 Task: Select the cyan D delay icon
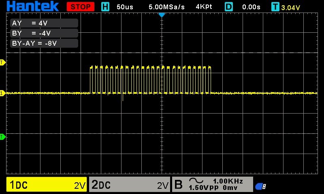point(229,7)
